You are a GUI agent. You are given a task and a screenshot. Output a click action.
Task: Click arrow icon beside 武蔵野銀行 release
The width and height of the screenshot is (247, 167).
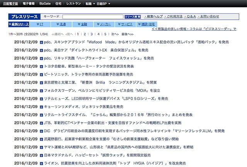41,139
